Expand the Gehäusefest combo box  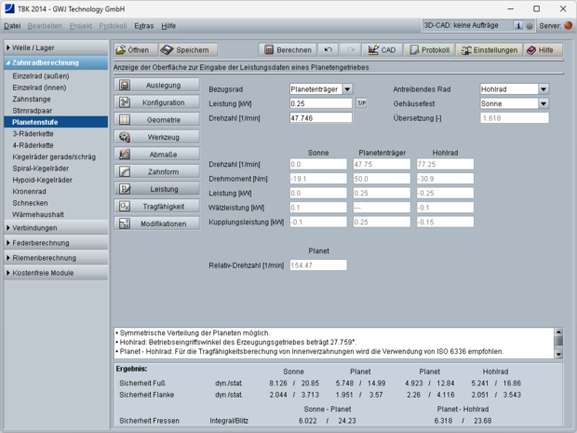[x=543, y=103]
